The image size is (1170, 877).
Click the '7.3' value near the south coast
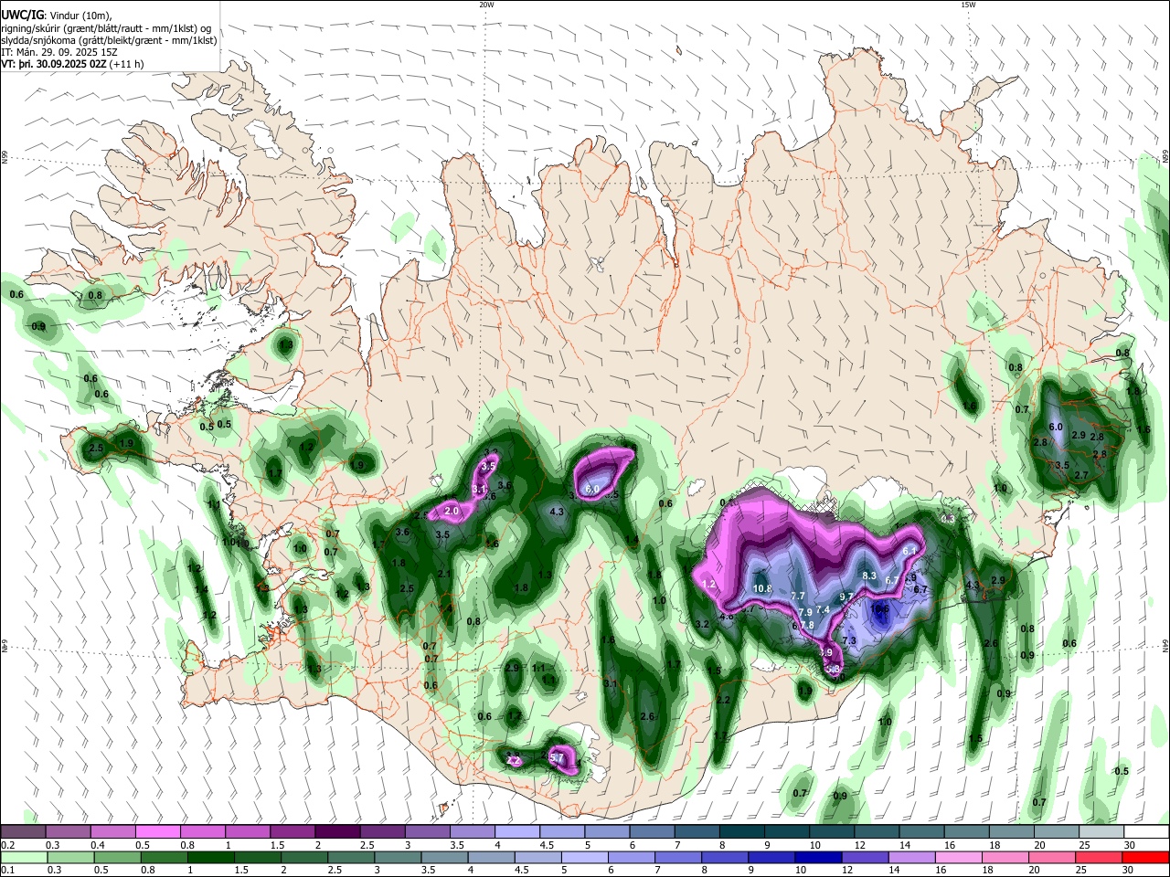click(849, 641)
